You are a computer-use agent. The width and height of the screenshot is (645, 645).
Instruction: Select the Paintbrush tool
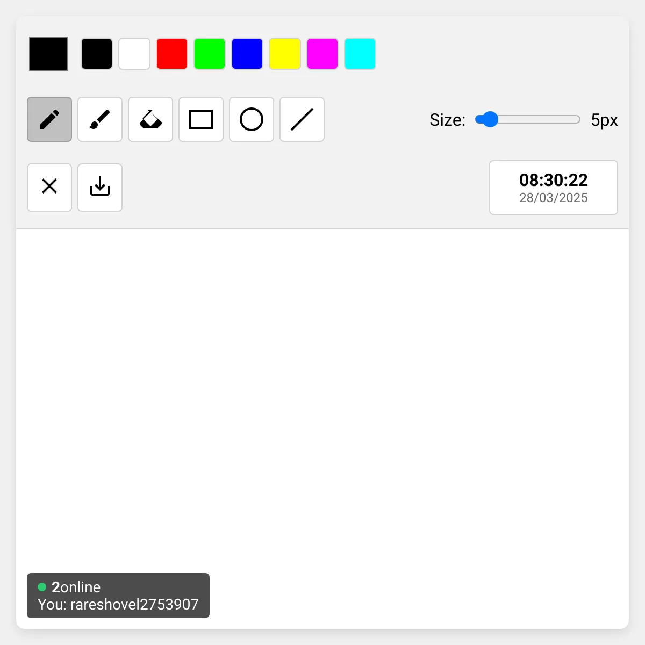coord(100,119)
